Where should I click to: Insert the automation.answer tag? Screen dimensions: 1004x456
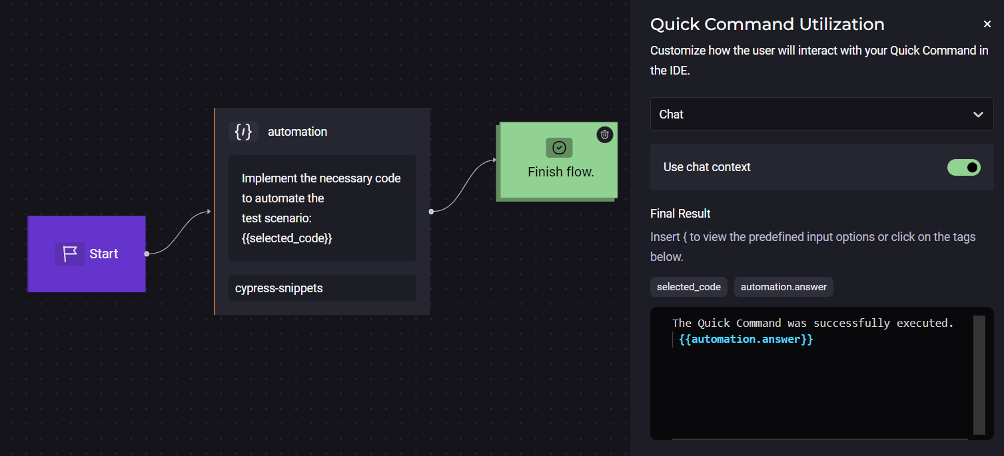(x=783, y=287)
